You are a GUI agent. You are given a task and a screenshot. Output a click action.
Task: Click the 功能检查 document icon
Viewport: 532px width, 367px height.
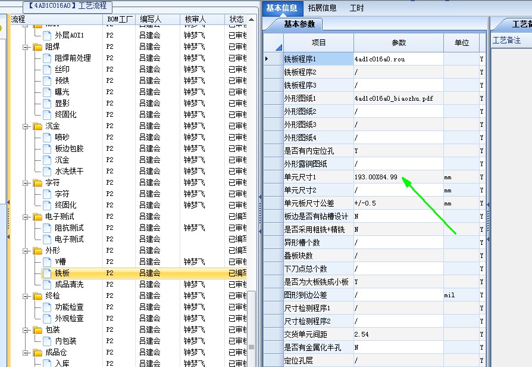[47, 307]
